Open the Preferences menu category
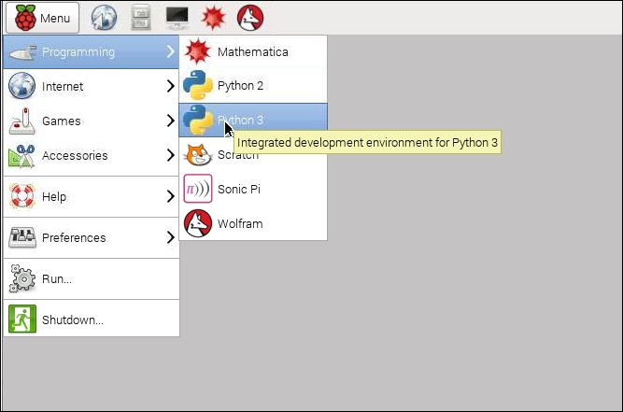623x412 pixels. click(x=92, y=237)
